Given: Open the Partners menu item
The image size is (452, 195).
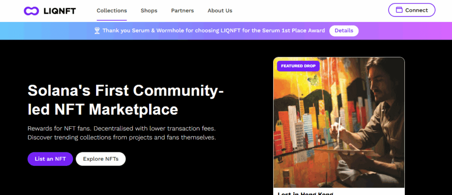Looking at the screenshot, I should pyautogui.click(x=182, y=11).
